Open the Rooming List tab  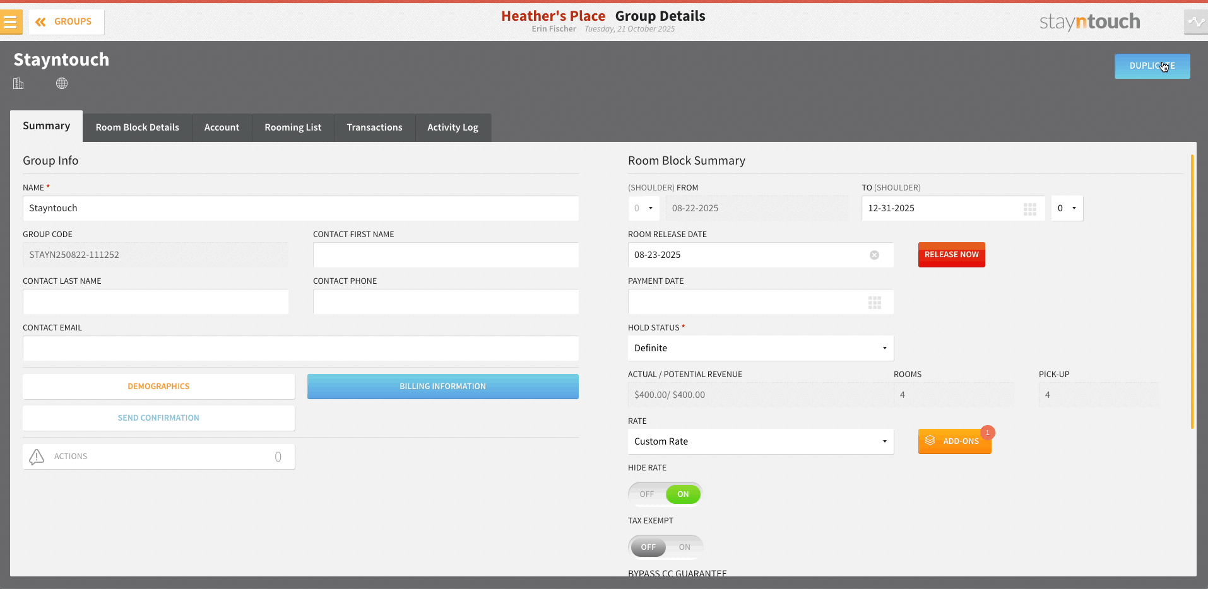(x=293, y=127)
